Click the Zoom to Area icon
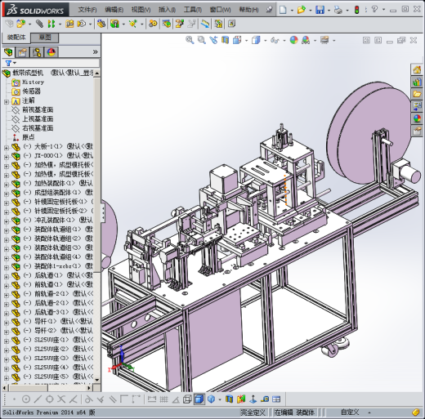 click(x=201, y=40)
